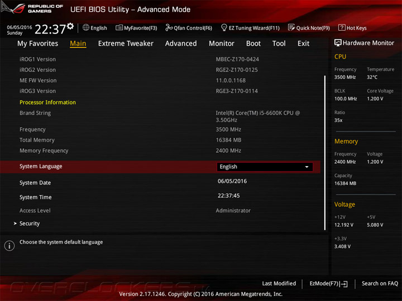The width and height of the screenshot is (402, 301).
Task: Select the Main tab
Action: [78, 43]
